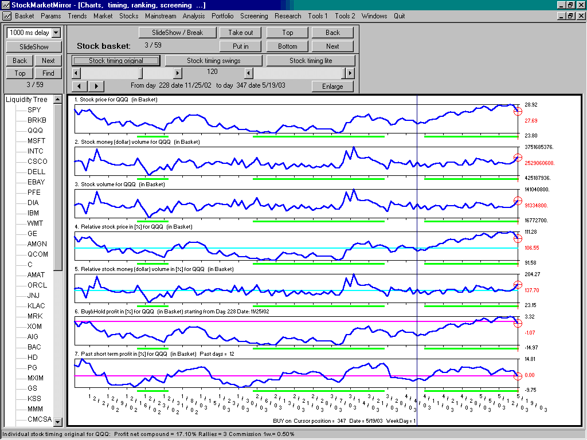Click the StockMarketMirror title bar icon
587x440 pixels.
click(x=5, y=5)
